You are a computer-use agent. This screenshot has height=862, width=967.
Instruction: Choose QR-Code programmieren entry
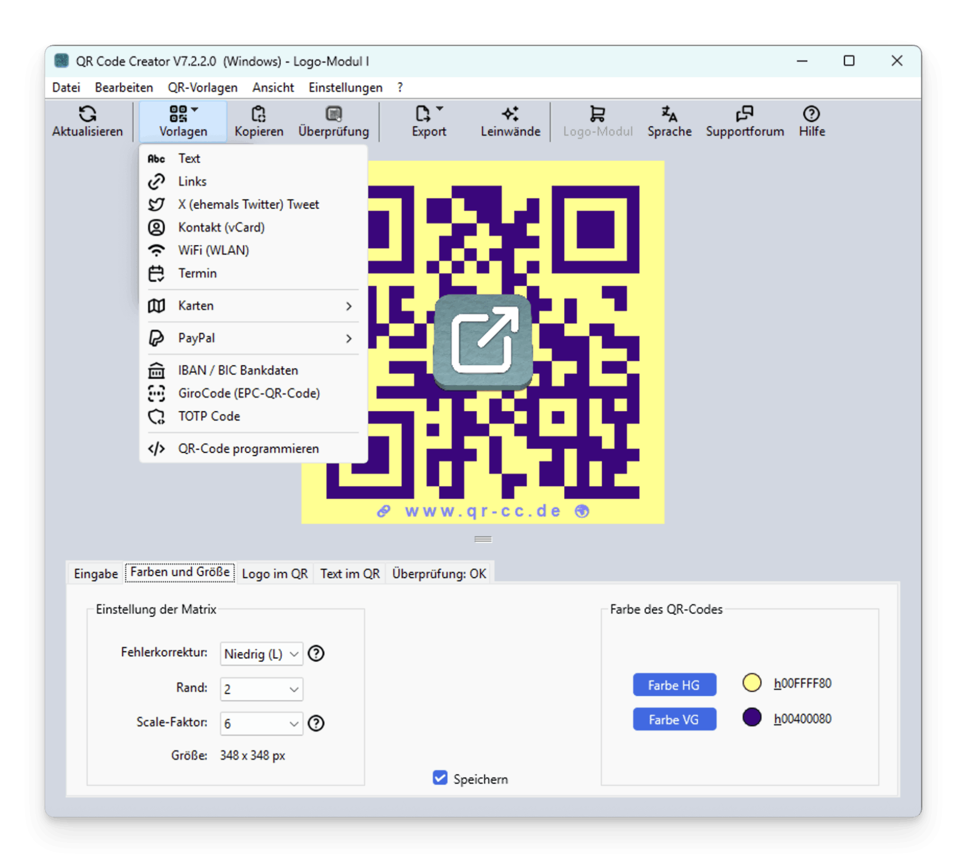point(253,449)
